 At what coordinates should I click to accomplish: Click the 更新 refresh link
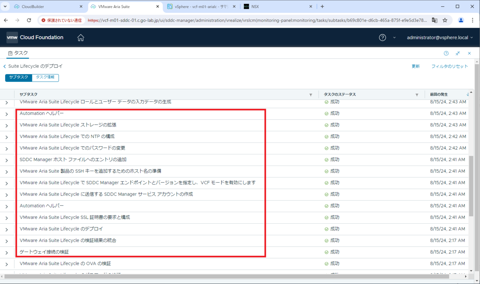[416, 66]
